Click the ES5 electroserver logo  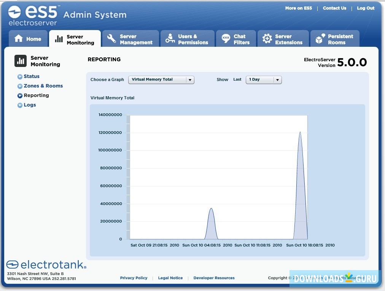[x=33, y=15]
